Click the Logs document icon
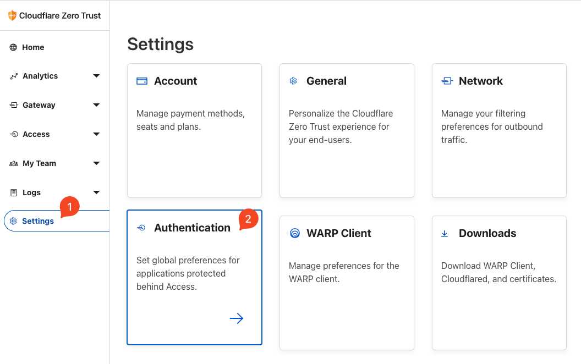The height and width of the screenshot is (364, 581). [x=14, y=192]
